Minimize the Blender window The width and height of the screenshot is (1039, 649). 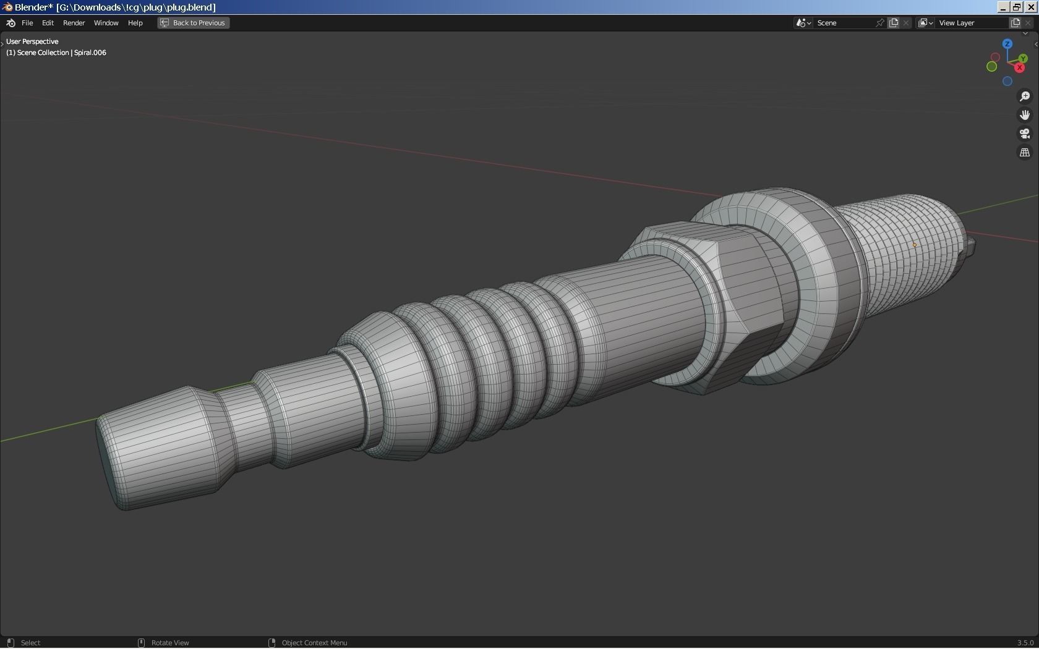(x=1003, y=7)
